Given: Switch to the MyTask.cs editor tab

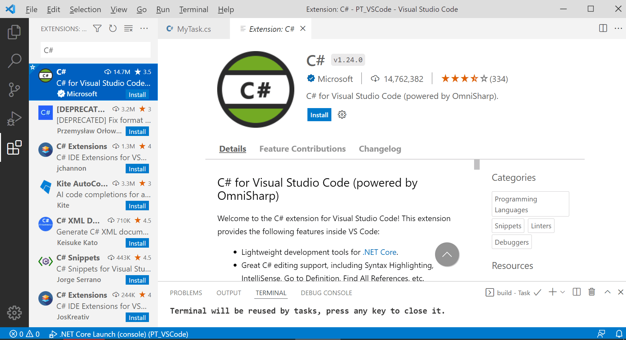Looking at the screenshot, I should (194, 29).
